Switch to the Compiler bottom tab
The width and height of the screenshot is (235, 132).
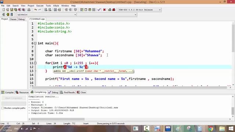point(7,92)
